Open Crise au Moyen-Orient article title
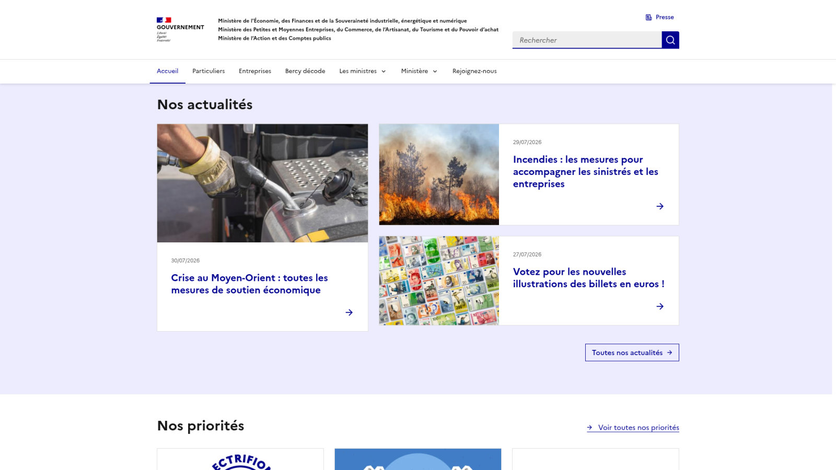 coord(250,284)
